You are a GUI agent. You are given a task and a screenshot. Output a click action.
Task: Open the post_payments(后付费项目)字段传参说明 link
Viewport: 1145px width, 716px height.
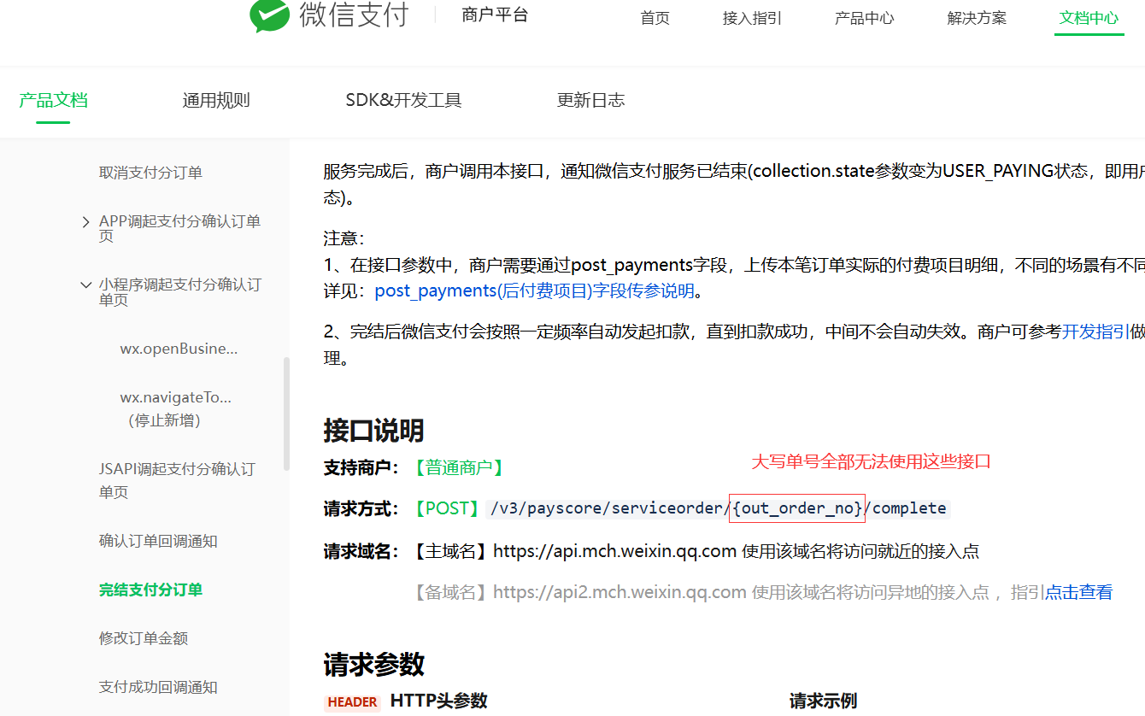coord(534,291)
